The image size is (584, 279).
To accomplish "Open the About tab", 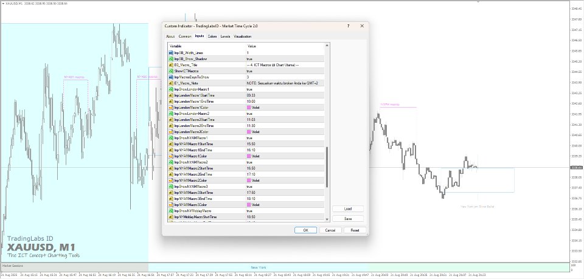I will point(170,36).
